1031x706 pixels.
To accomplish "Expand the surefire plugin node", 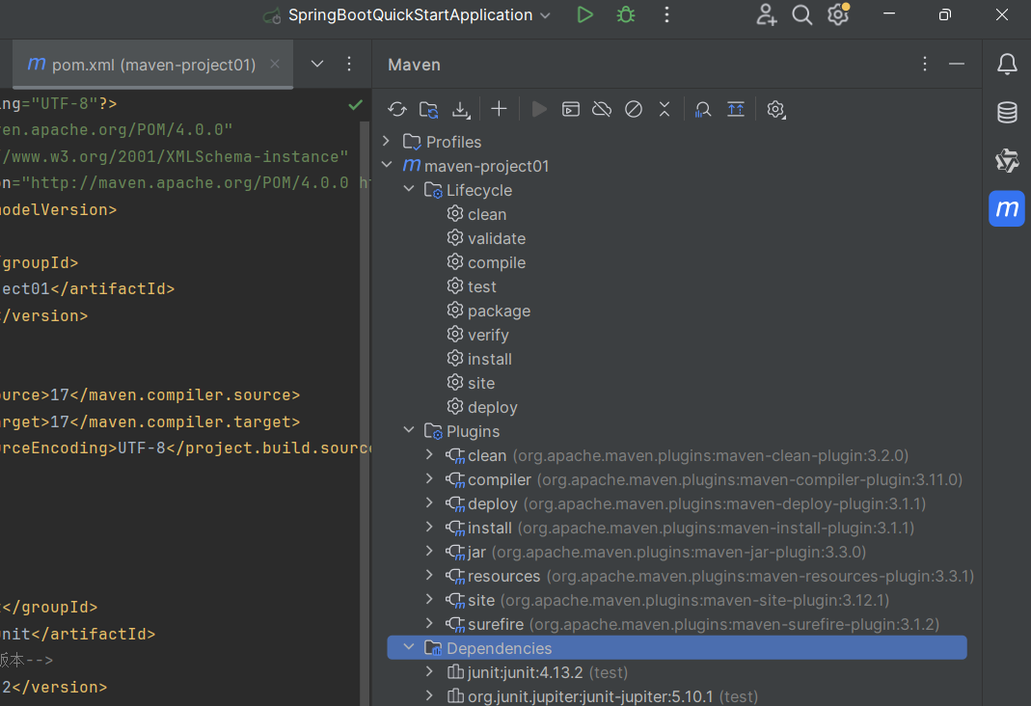I will [429, 624].
